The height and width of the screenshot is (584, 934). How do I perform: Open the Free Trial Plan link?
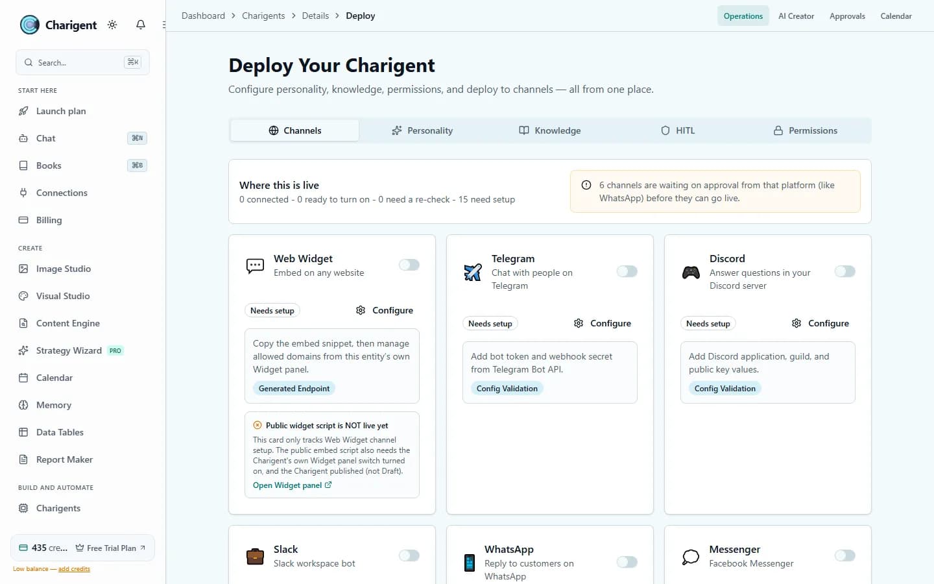point(110,548)
